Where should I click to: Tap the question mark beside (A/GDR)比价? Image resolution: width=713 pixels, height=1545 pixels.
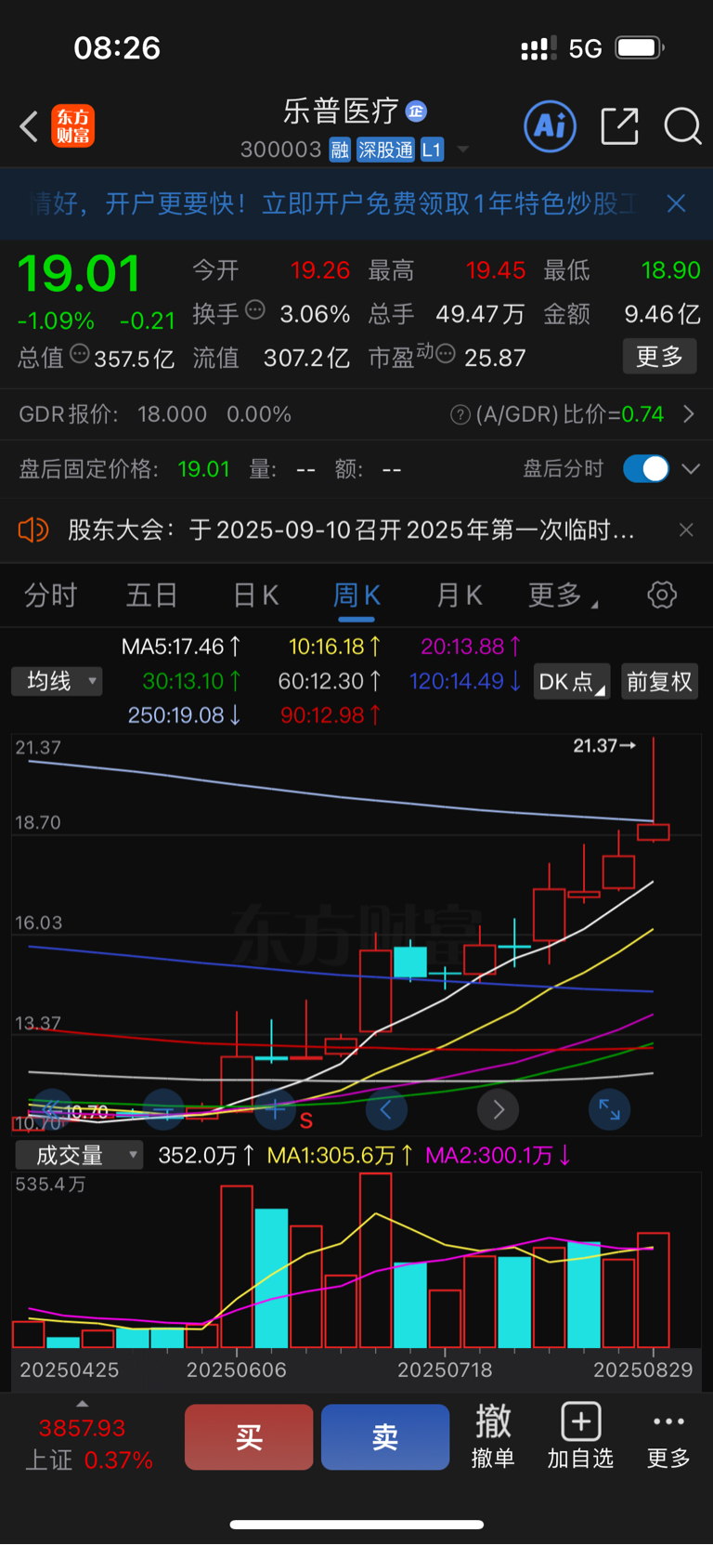tap(460, 414)
